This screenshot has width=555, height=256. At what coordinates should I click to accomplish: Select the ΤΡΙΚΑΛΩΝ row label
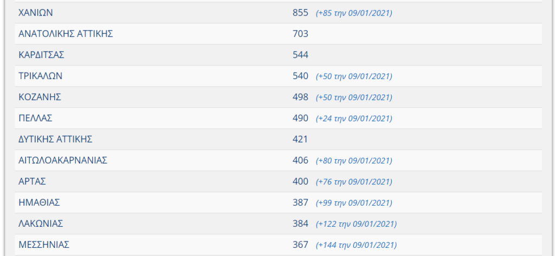[x=40, y=76]
